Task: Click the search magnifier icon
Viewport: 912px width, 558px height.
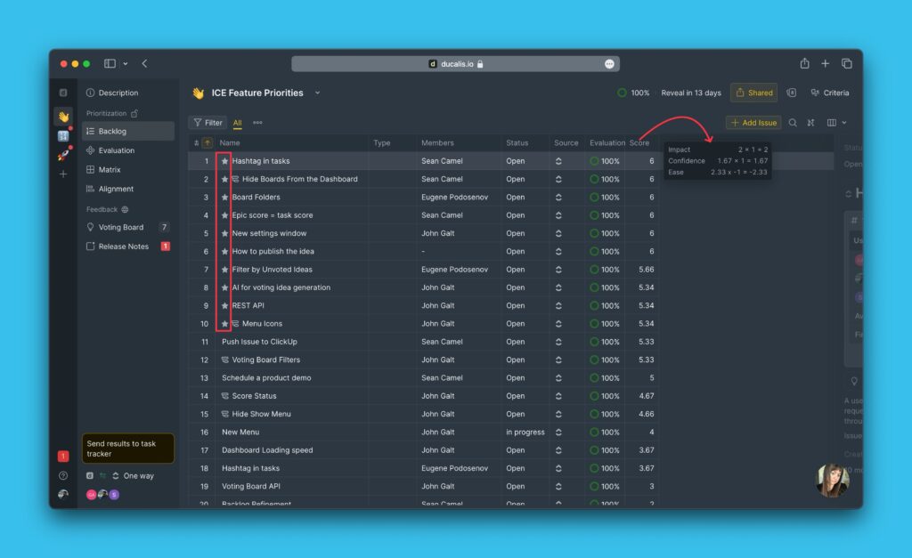Action: pyautogui.click(x=792, y=123)
